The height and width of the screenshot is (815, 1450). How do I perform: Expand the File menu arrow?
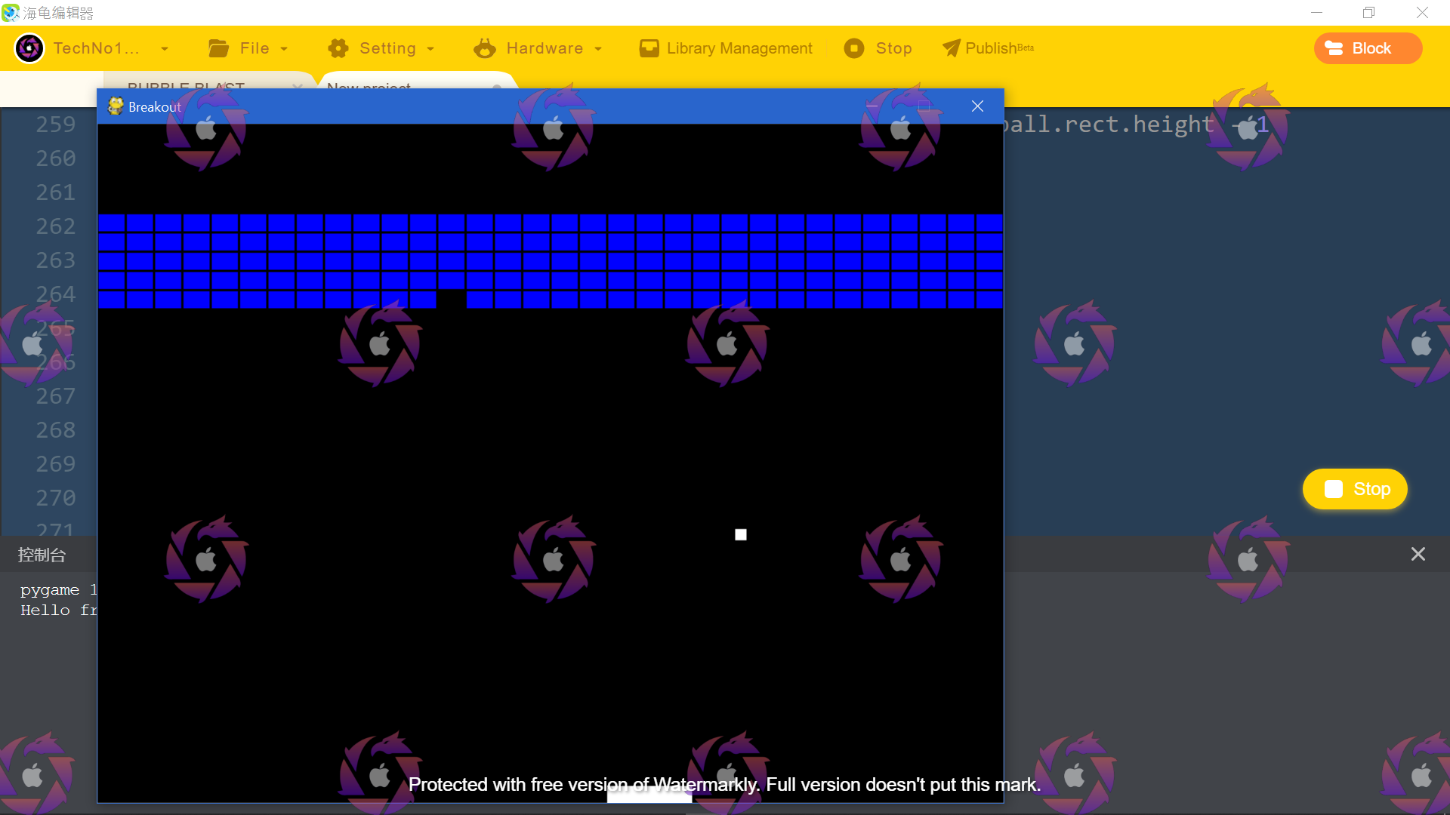click(x=284, y=49)
